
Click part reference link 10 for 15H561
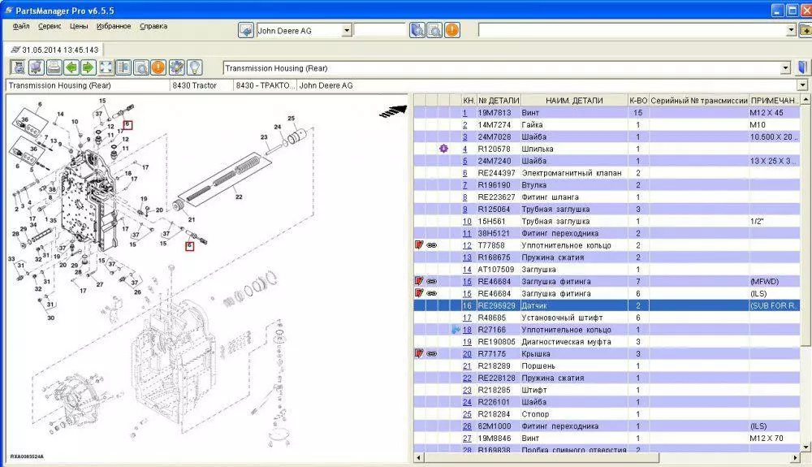tap(467, 222)
